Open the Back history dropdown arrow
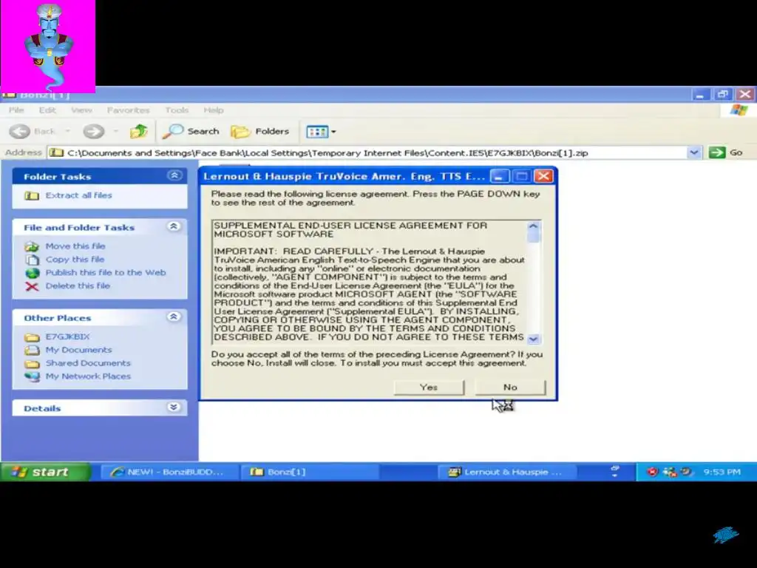 pos(67,132)
